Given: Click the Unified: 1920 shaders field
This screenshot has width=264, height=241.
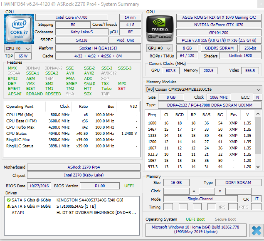Looking at the screenshot, I should coord(241,56).
